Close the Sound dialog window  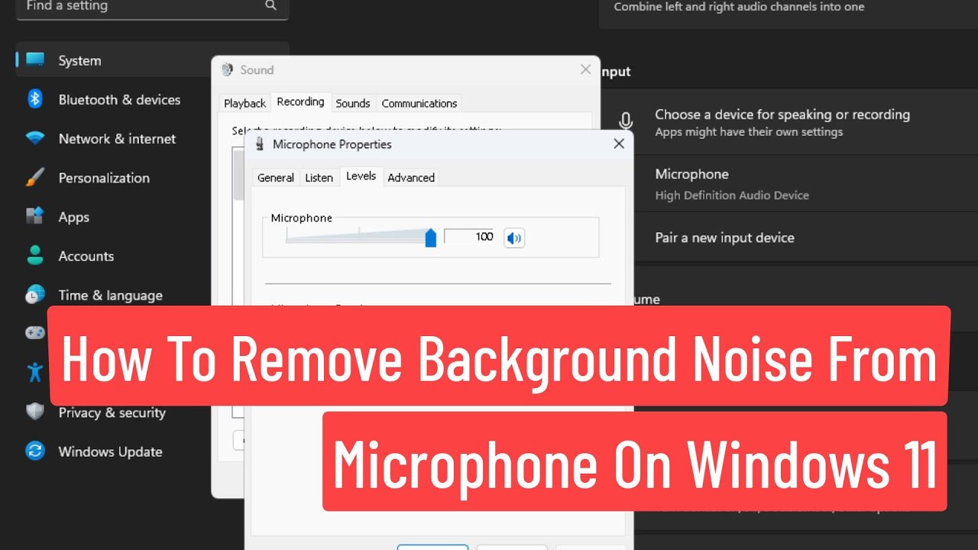[x=585, y=70]
